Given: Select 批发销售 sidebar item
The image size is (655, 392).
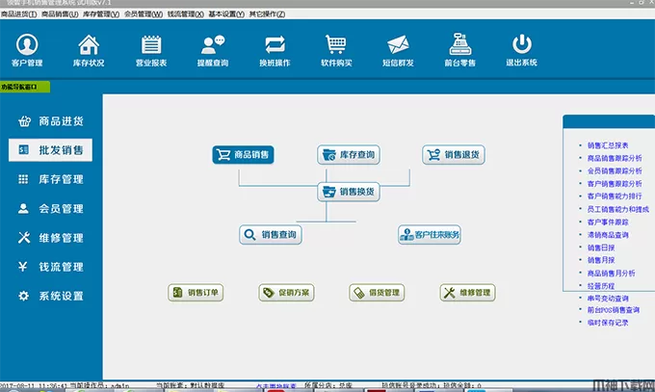Looking at the screenshot, I should click(50, 150).
